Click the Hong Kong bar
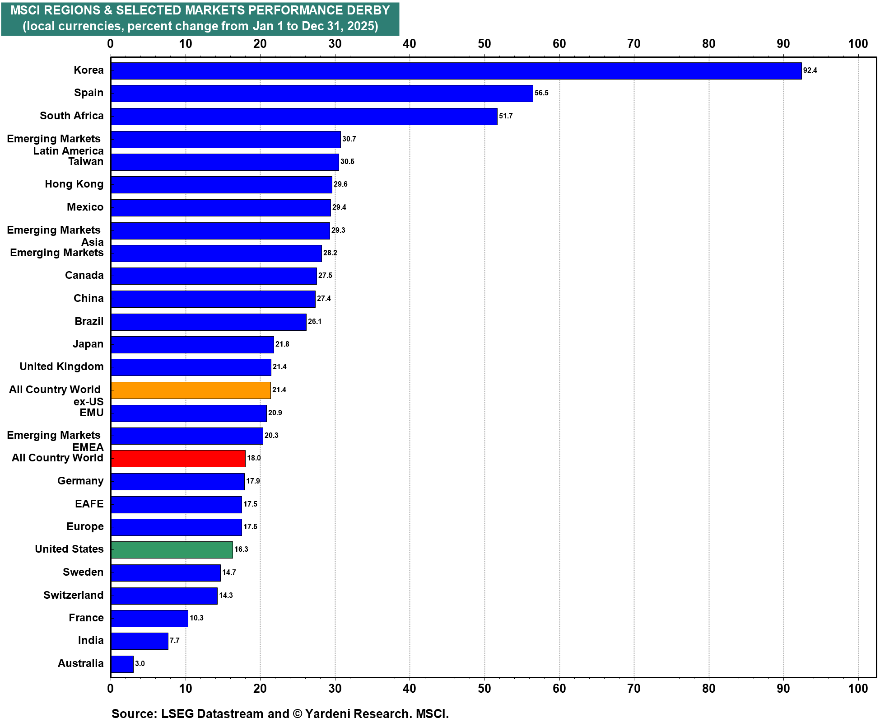The image size is (894, 723). pyautogui.click(x=221, y=185)
